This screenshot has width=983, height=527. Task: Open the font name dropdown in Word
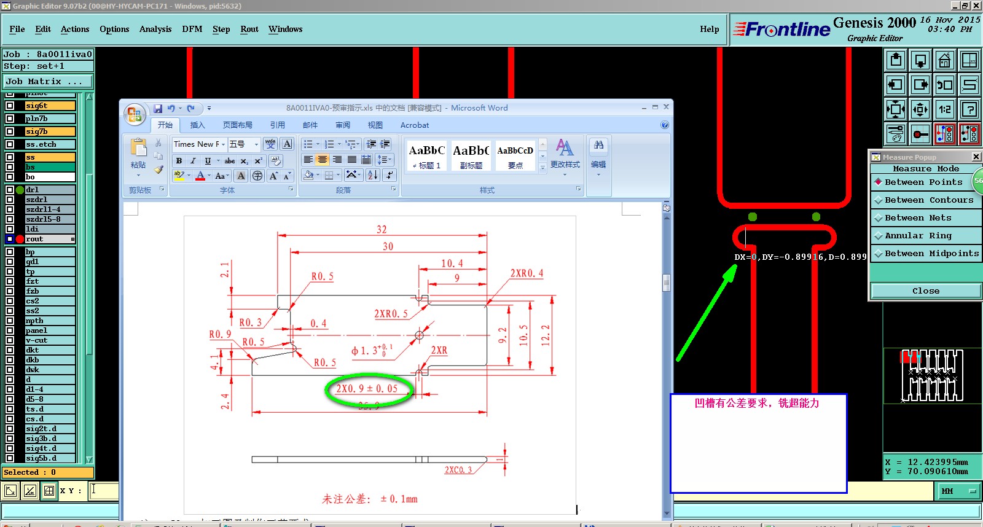coord(223,144)
